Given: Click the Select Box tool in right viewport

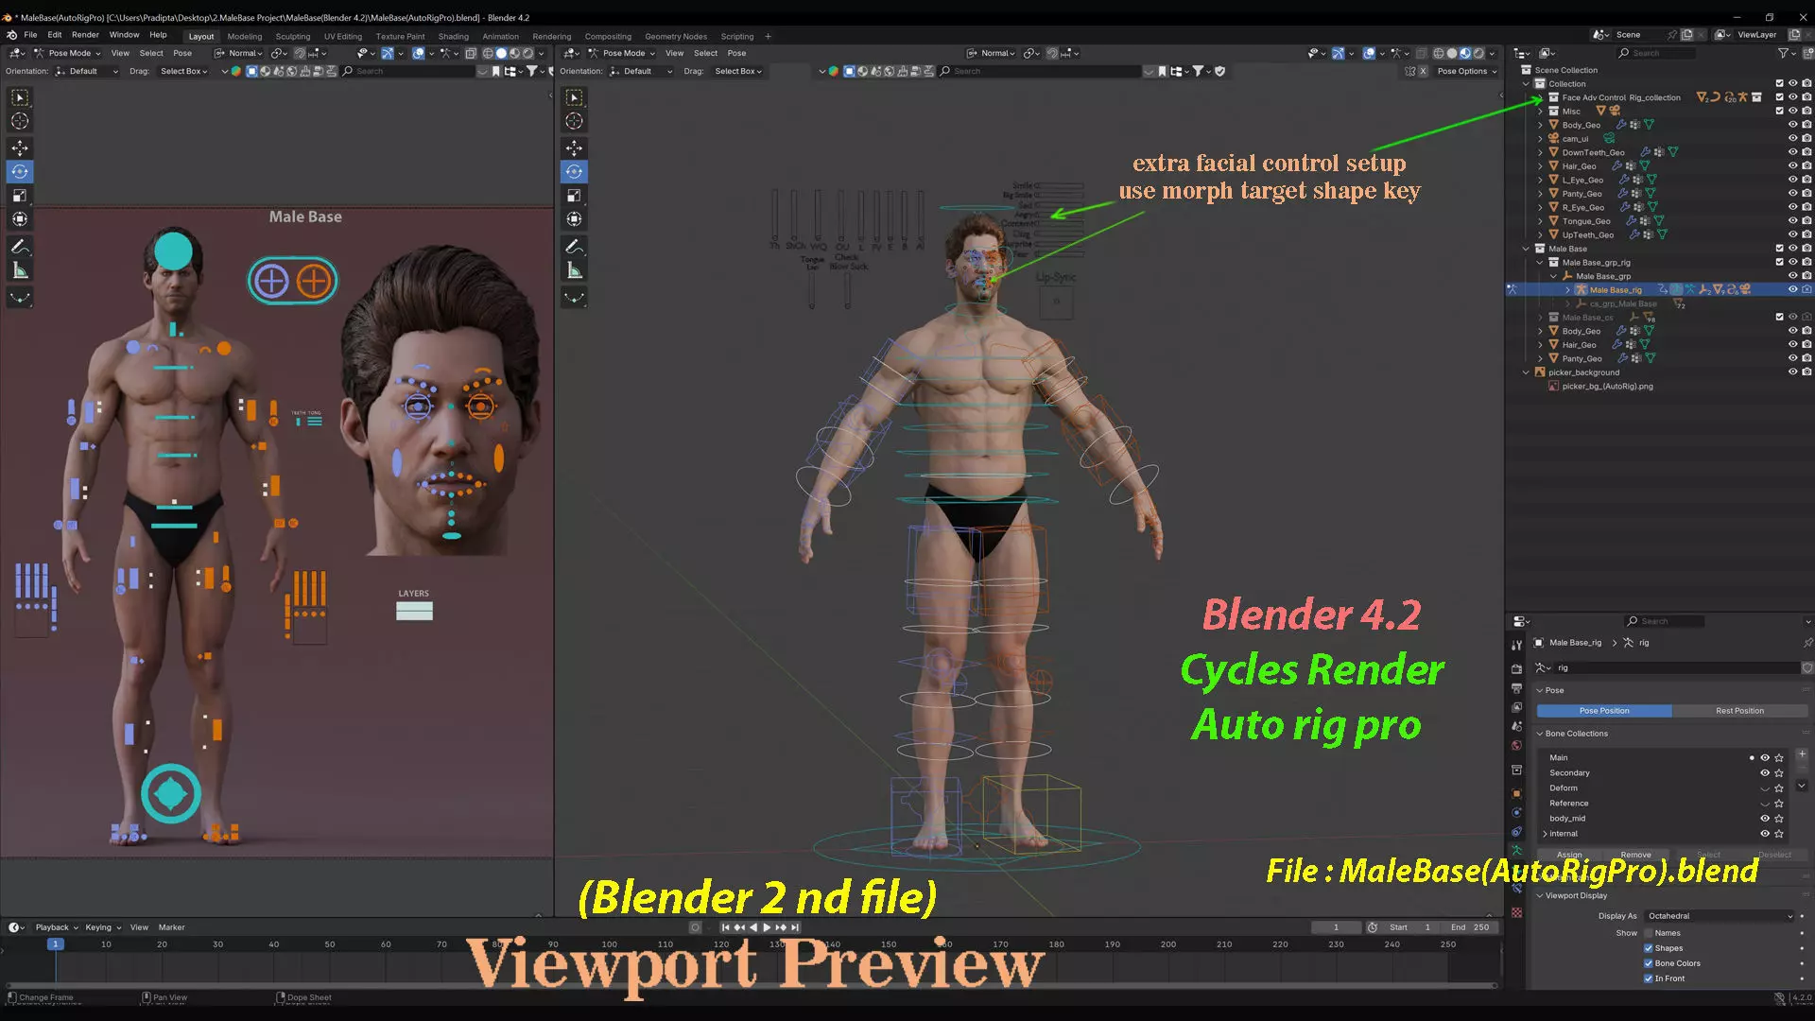Looking at the screenshot, I should [x=574, y=97].
